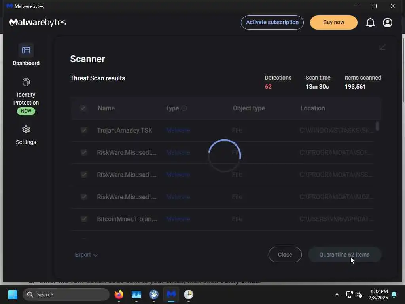Image resolution: width=405 pixels, height=304 pixels.
Task: Click the notifications bell icon
Action: pyautogui.click(x=370, y=23)
